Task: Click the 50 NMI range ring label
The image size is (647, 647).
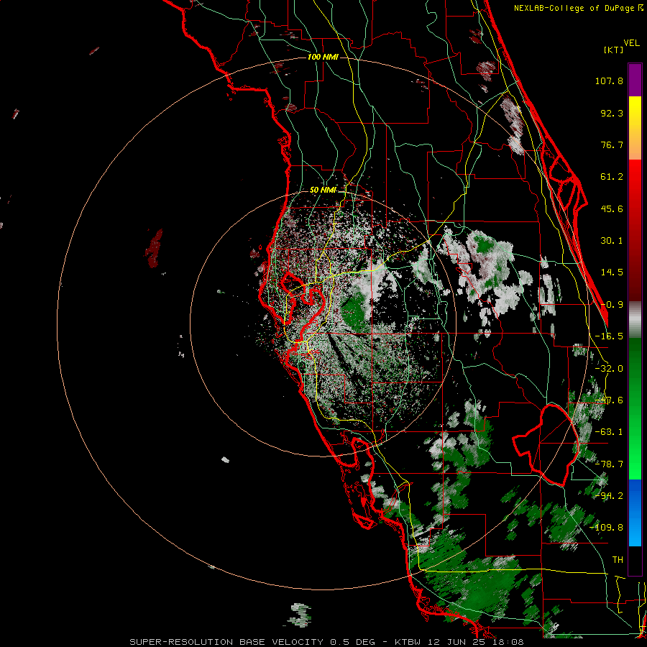Action: [x=323, y=190]
